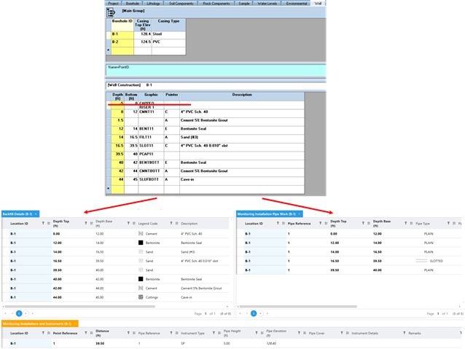Close the Monitoring Installation Pipe Work tab
The width and height of the screenshot is (465, 349).
(x=300, y=214)
